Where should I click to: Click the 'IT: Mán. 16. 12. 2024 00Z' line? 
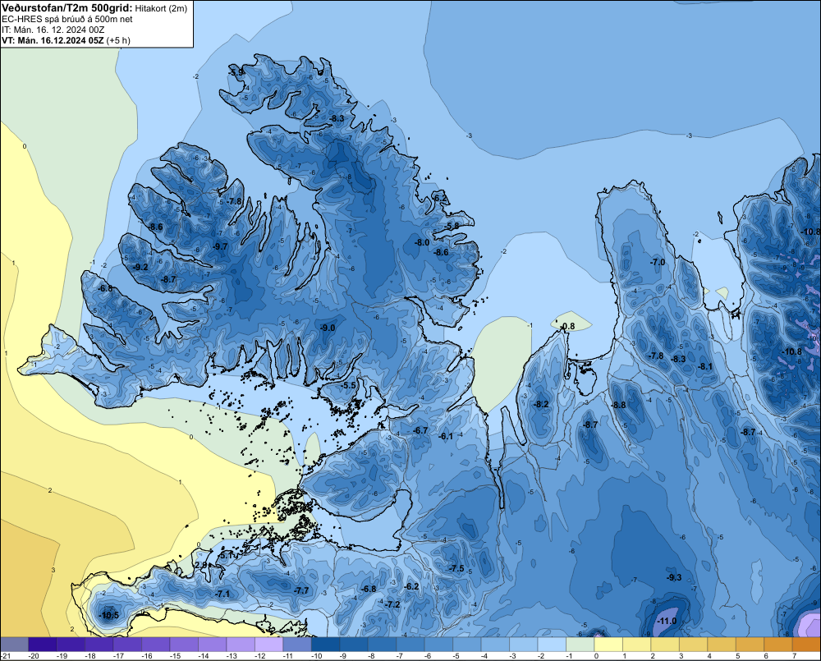(53, 30)
